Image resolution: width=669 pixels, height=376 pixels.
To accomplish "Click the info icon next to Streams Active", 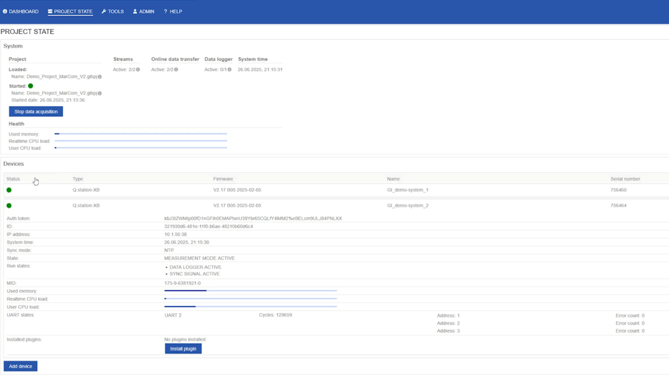I will point(138,70).
